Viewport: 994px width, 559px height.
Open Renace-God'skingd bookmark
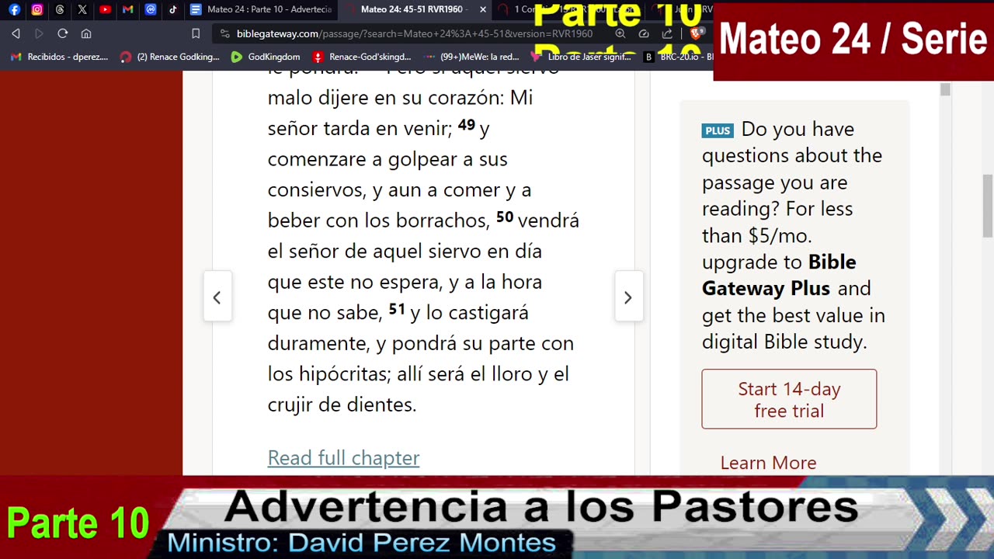[x=362, y=57]
